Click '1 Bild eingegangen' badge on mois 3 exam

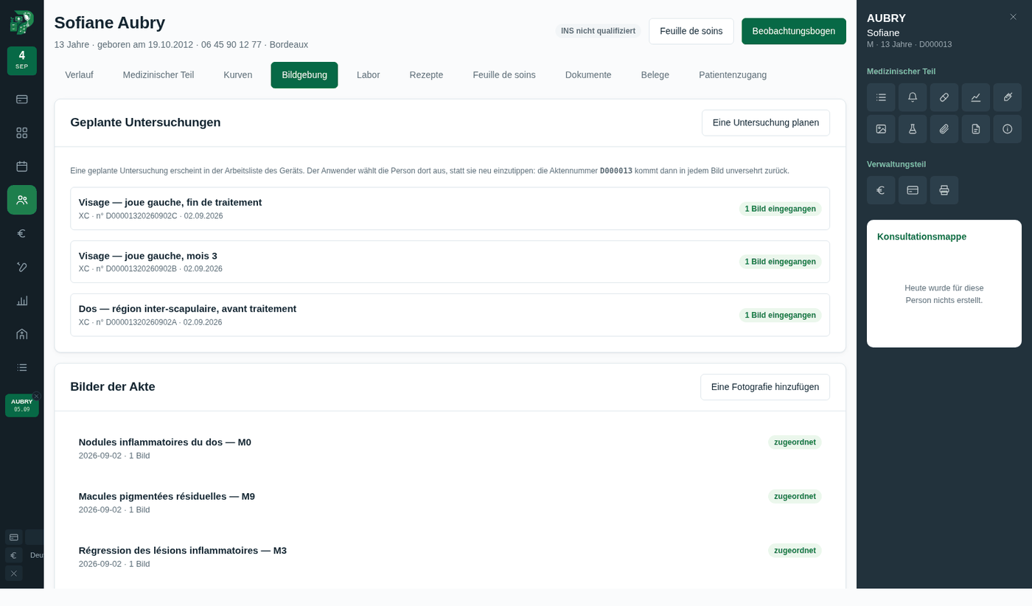pos(780,262)
